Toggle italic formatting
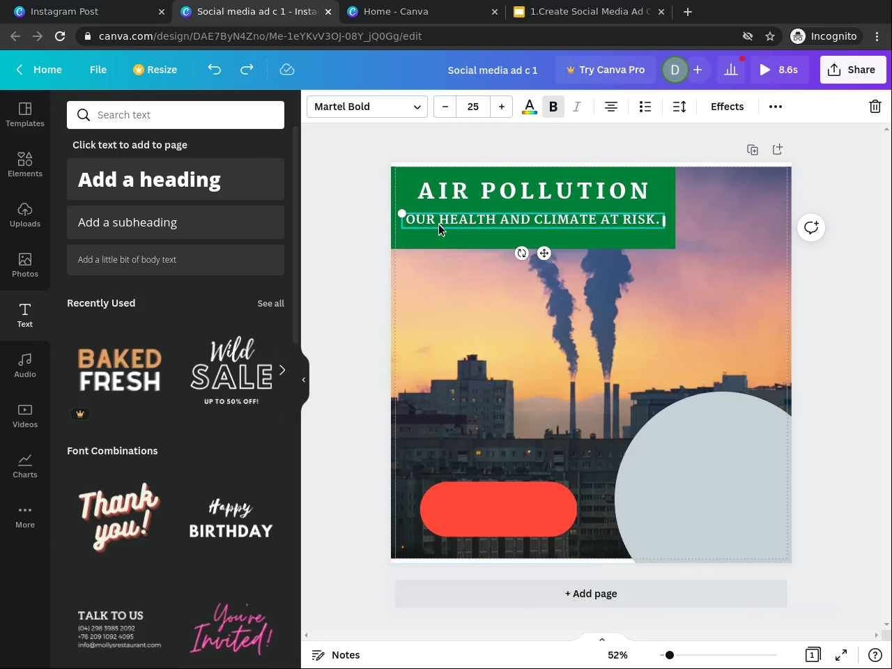 [577, 107]
